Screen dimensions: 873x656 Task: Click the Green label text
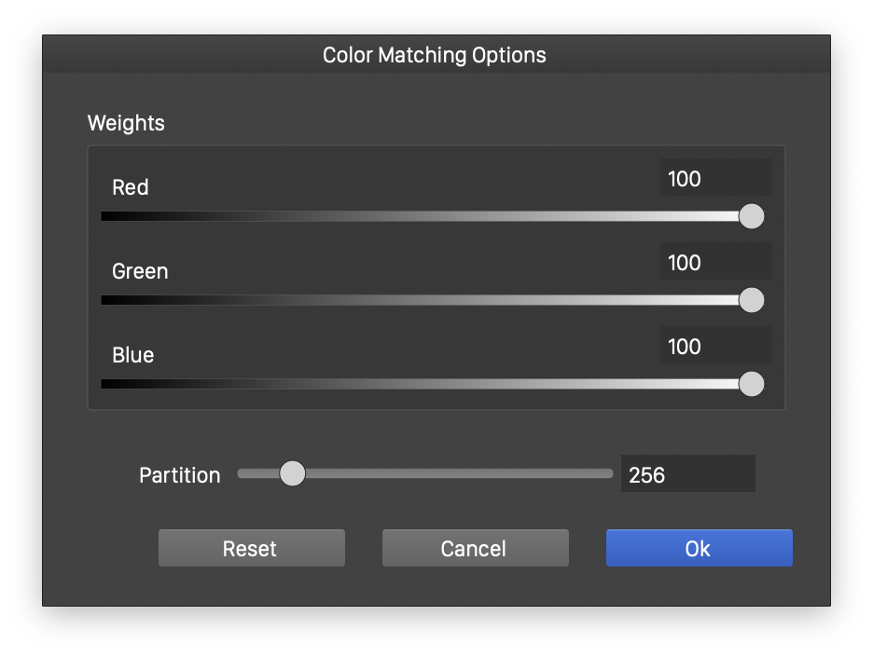(x=140, y=271)
